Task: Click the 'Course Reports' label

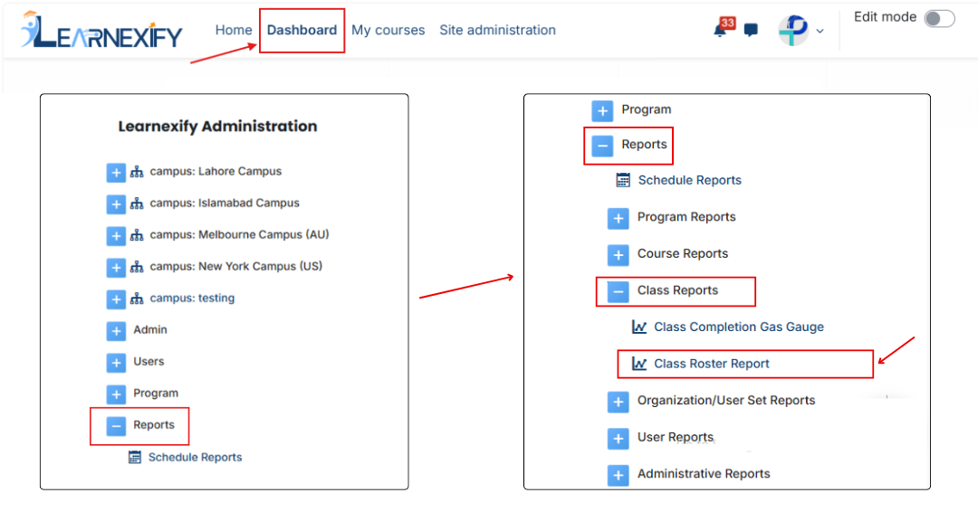Action: 683,253
